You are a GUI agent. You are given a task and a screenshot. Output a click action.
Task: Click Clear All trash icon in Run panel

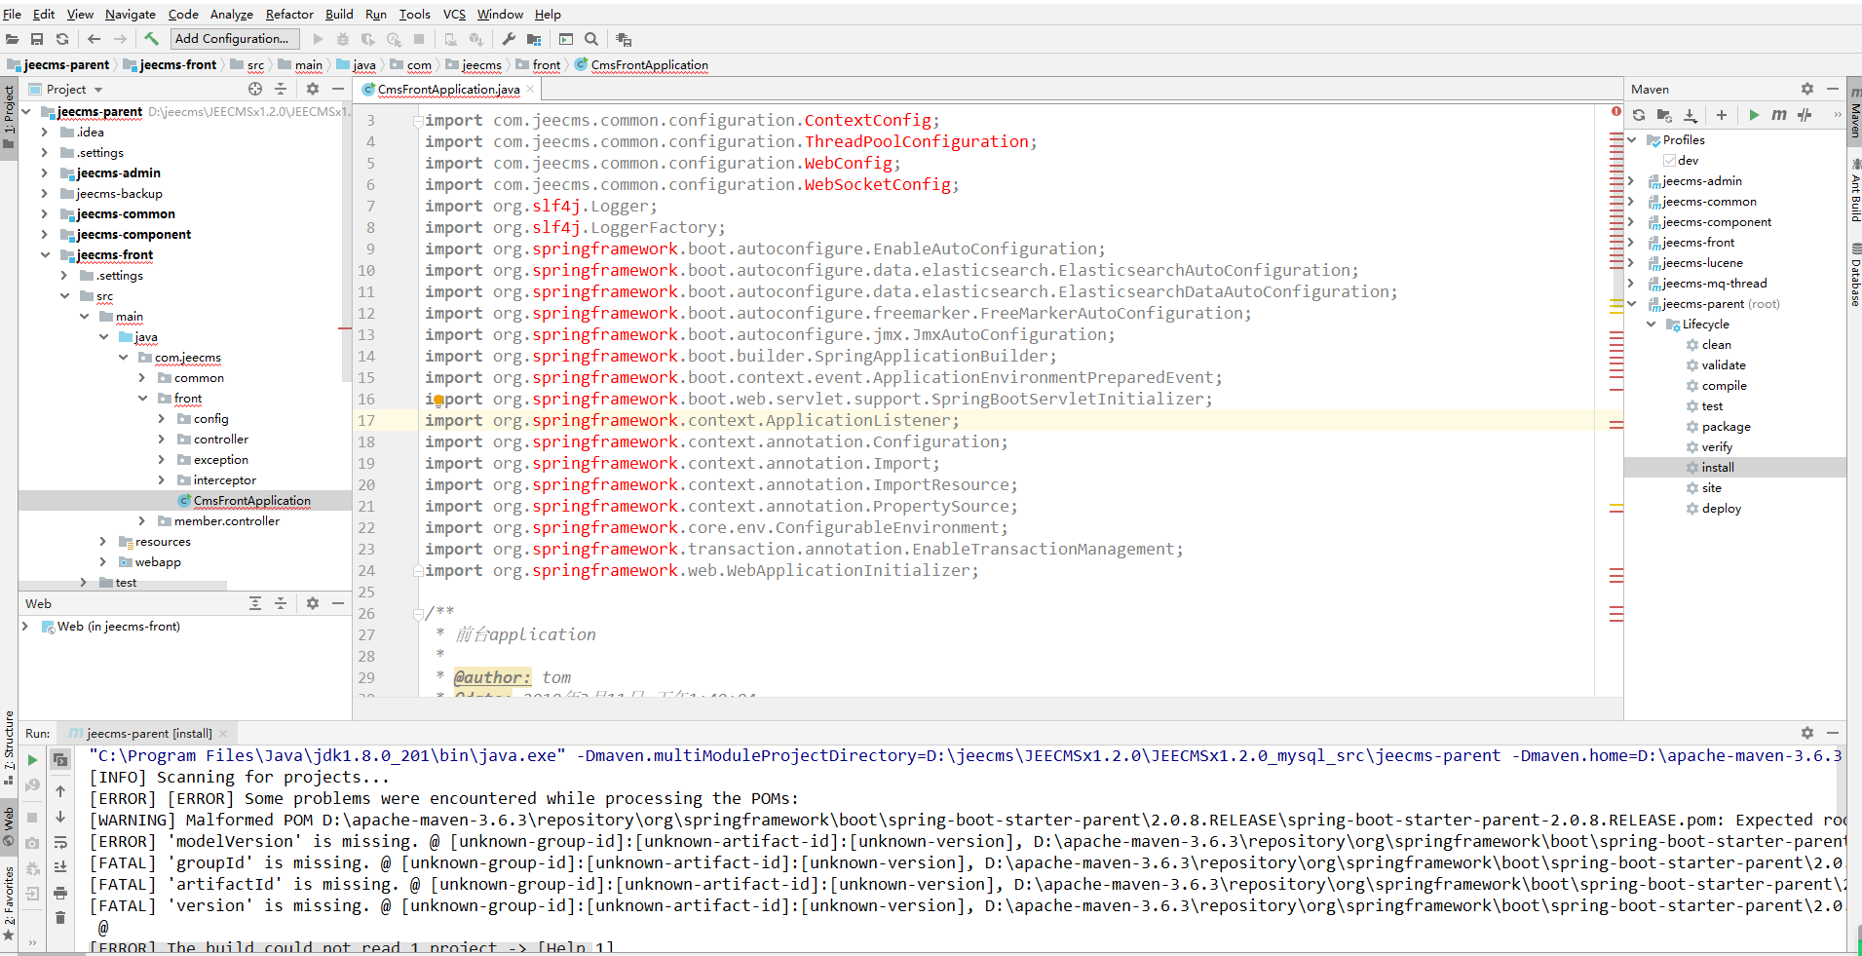click(60, 918)
